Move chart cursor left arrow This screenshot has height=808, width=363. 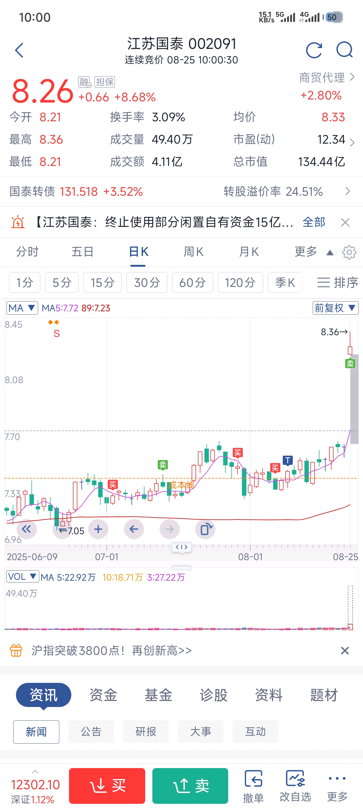pos(134,529)
